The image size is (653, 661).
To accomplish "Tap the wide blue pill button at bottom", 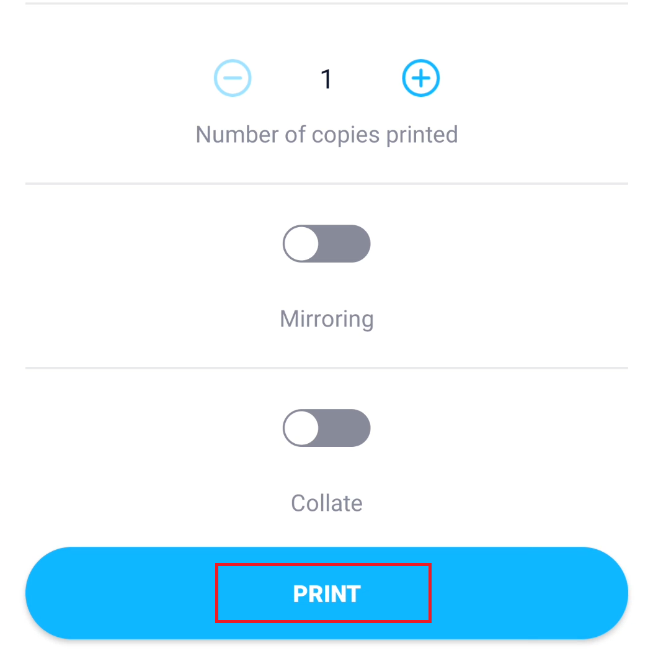I will pos(326,593).
